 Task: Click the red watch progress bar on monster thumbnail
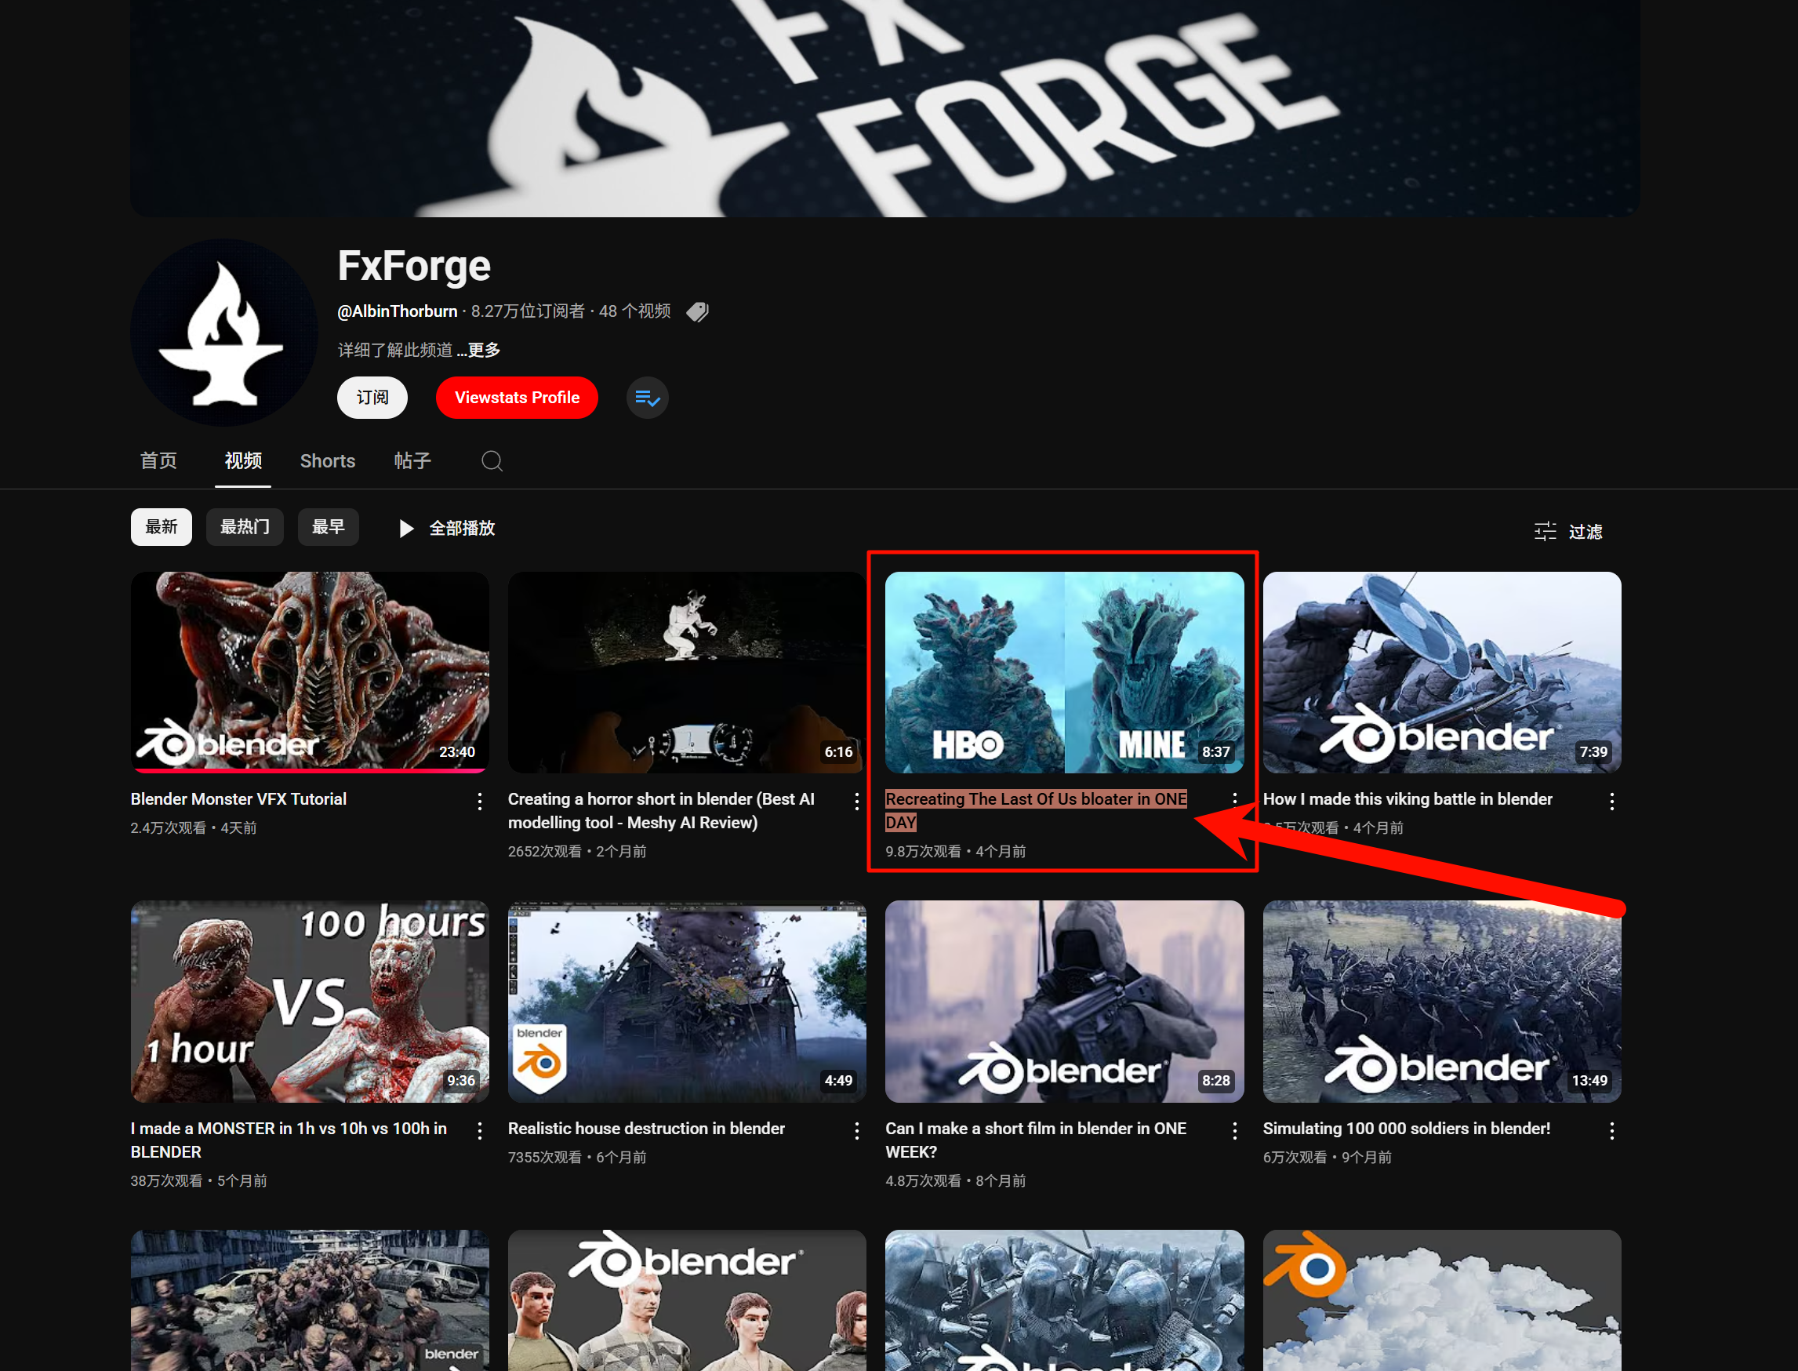(310, 770)
